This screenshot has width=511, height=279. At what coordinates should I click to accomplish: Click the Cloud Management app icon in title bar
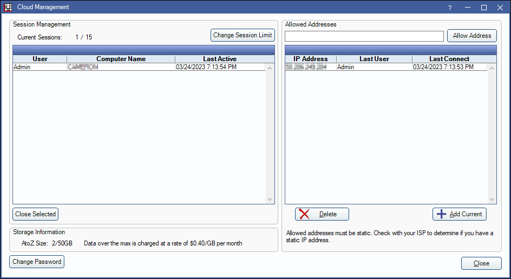(x=8, y=7)
